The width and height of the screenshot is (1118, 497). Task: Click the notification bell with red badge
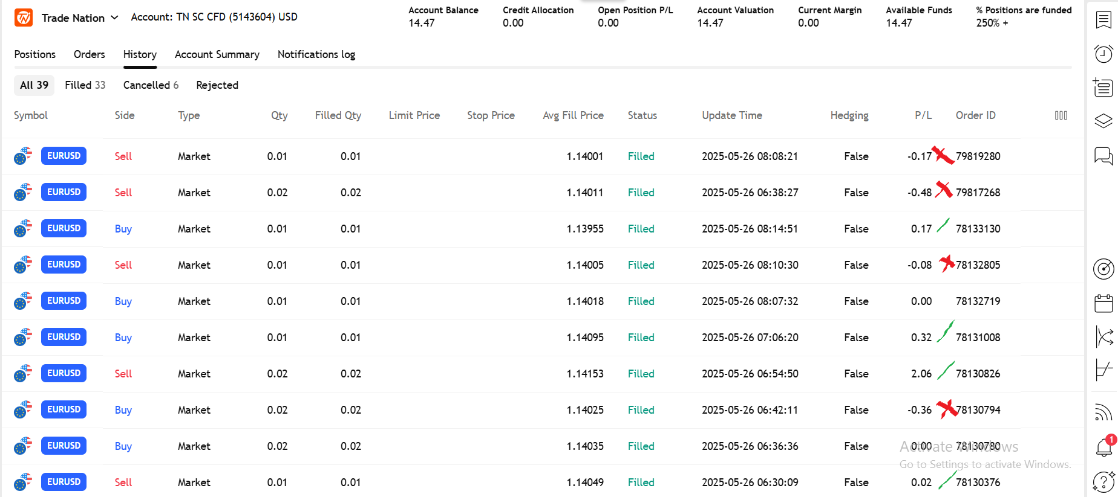point(1103,447)
